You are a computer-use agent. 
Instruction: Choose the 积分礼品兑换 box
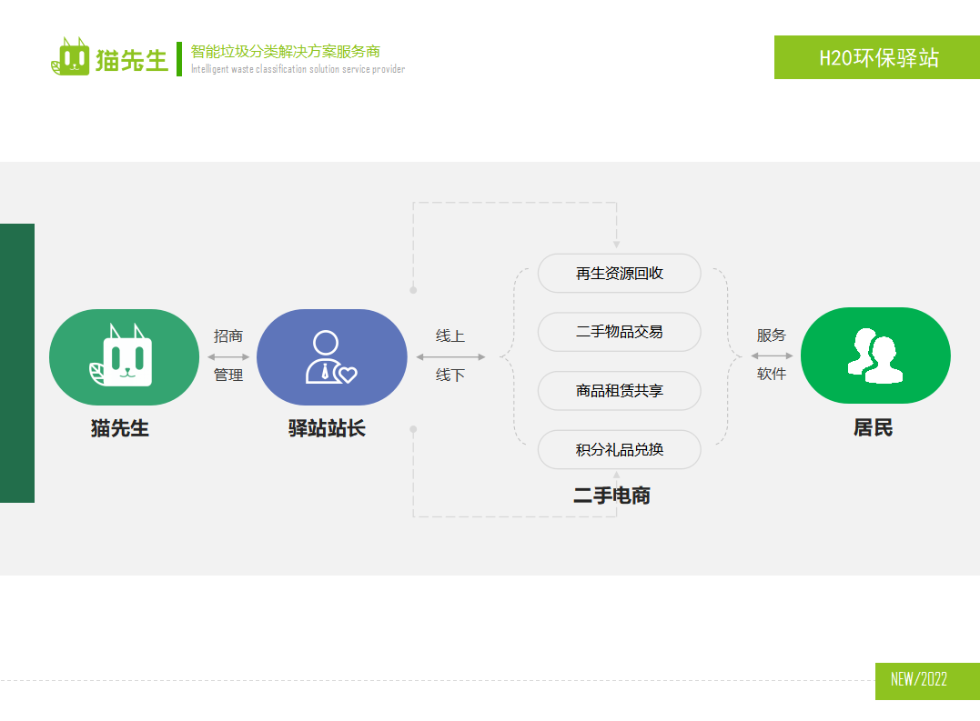[620, 449]
